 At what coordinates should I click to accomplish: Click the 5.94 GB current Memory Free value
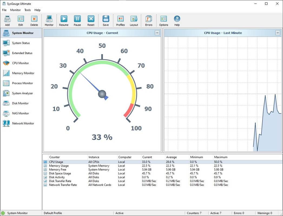tap(147, 170)
